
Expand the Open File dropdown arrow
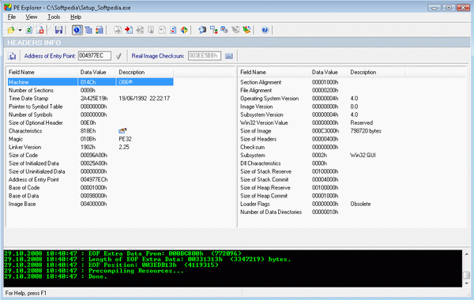20,30
